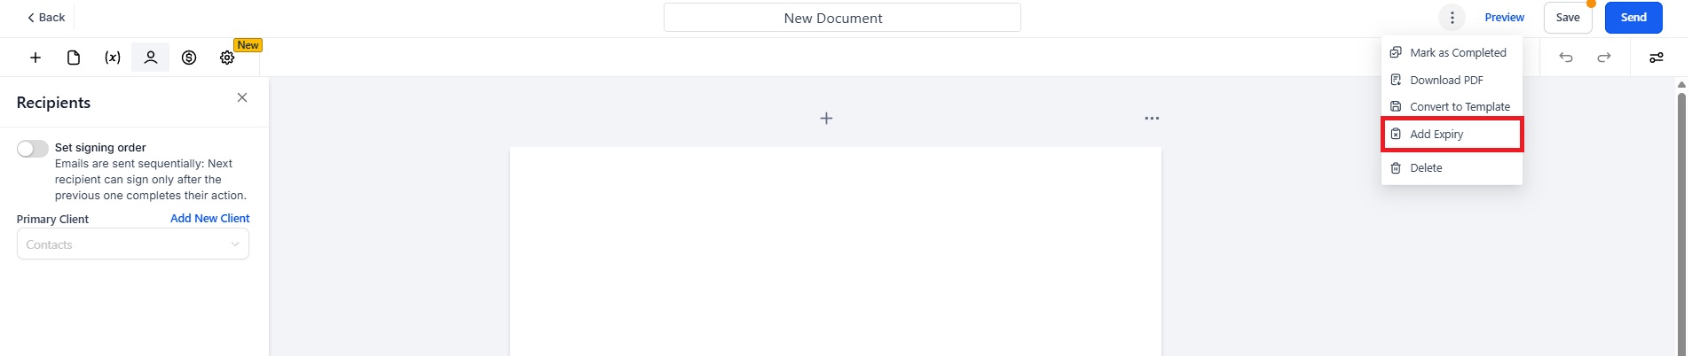Select the recipients person icon

(151, 58)
